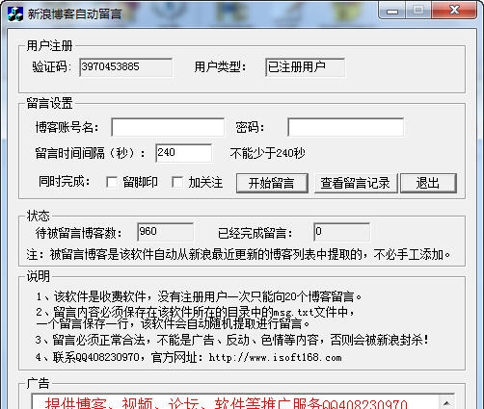Click the 用户类型 field 已注册用户

[305, 67]
